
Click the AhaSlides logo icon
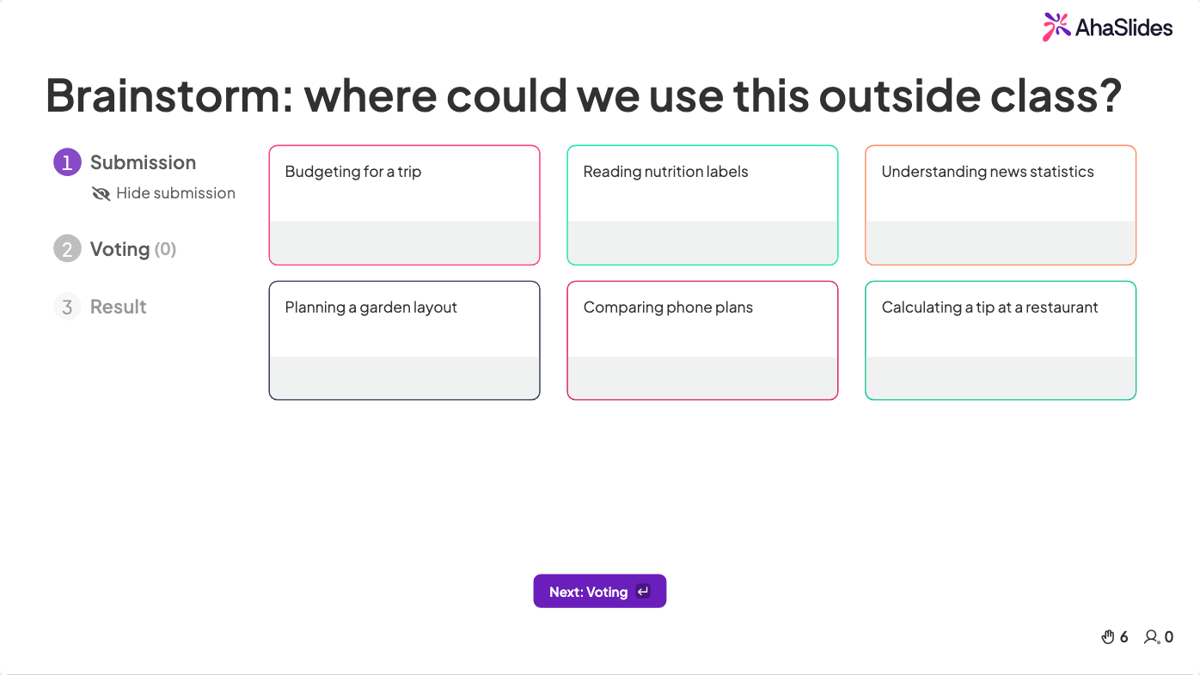pyautogui.click(x=1056, y=27)
